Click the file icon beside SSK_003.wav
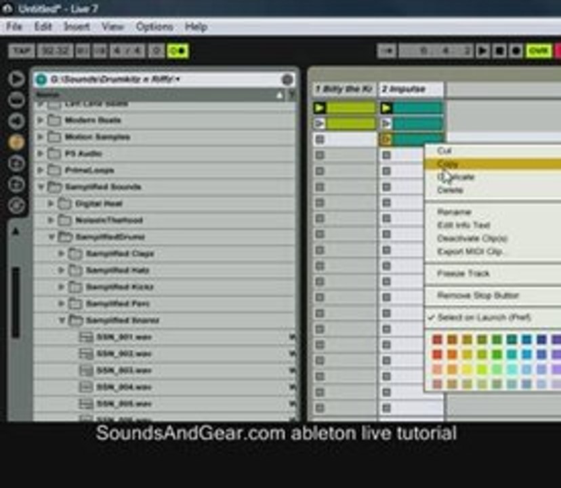Viewport: 561px width, 488px height. (86, 370)
